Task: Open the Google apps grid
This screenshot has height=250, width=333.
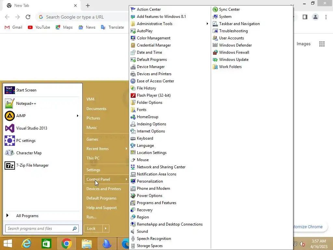Action: coord(322,44)
